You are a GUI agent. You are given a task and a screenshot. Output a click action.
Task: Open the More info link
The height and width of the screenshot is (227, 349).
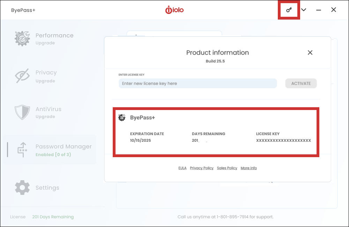click(x=248, y=168)
